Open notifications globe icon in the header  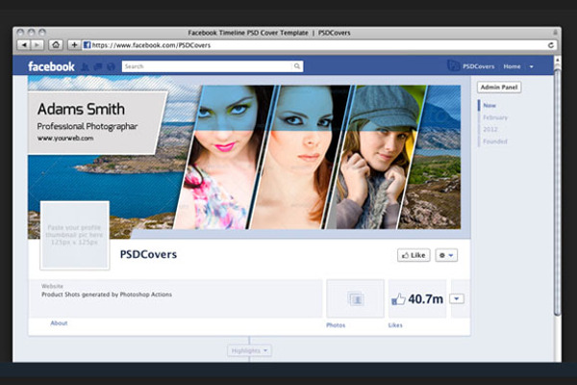point(111,66)
